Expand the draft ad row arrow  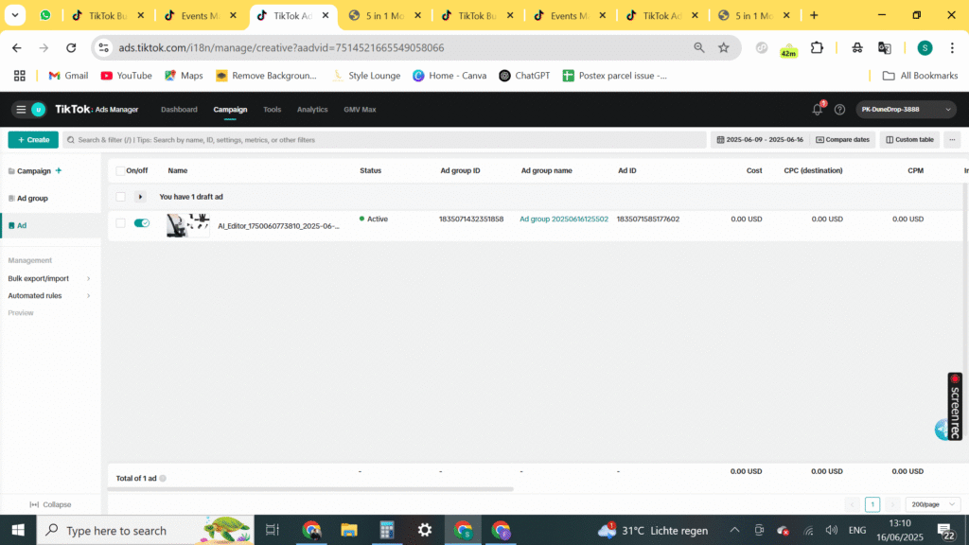(x=141, y=197)
